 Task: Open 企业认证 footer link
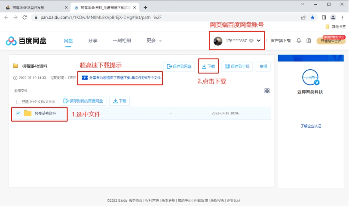233,200
